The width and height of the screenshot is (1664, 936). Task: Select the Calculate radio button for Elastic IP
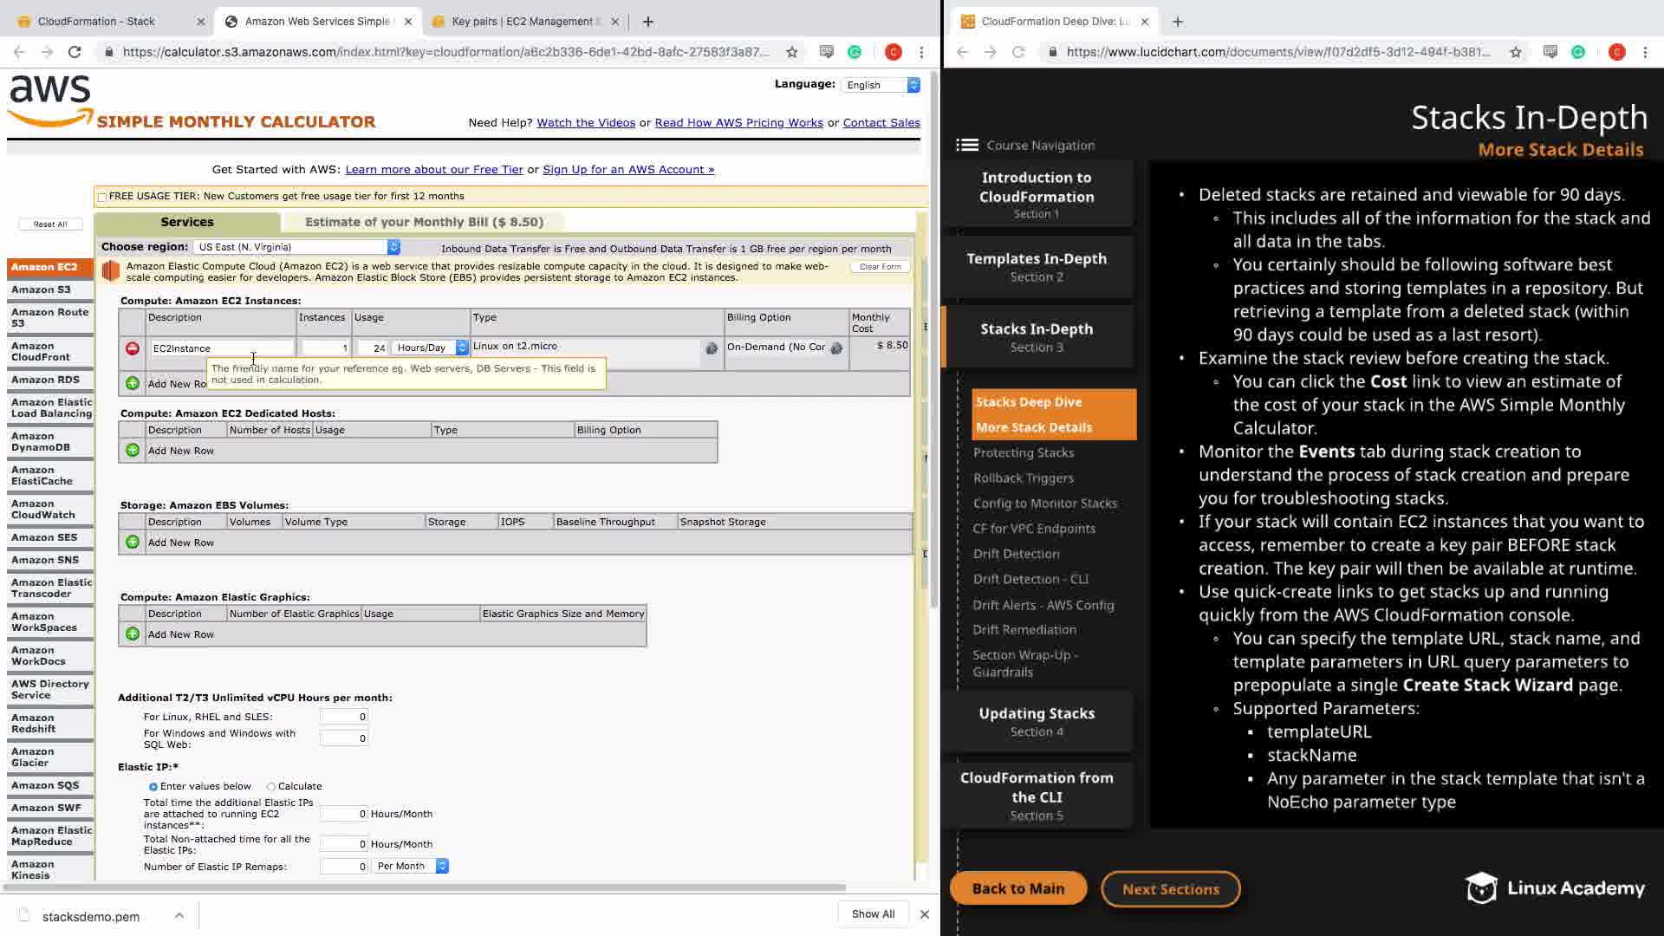(271, 787)
